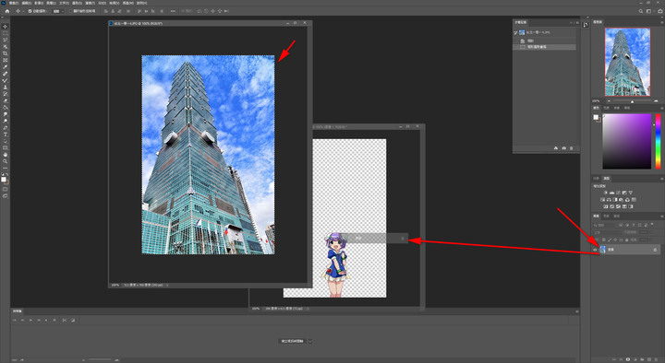Open the Auto-Select layer/group dropdown
The image size is (665, 363).
pyautogui.click(x=58, y=11)
